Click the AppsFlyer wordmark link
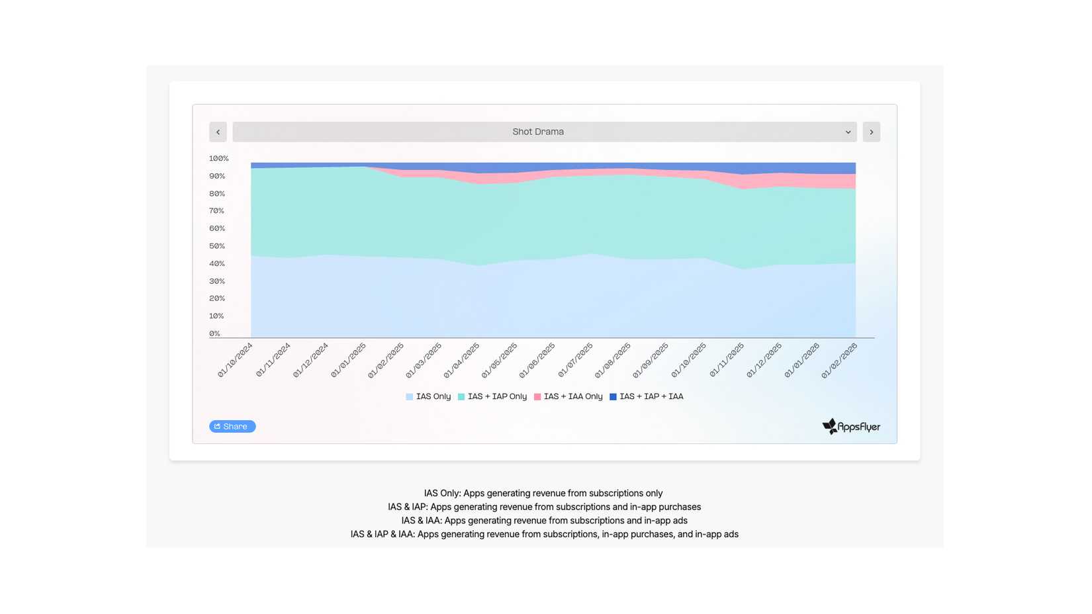This screenshot has height=614, width=1092. coord(858,427)
